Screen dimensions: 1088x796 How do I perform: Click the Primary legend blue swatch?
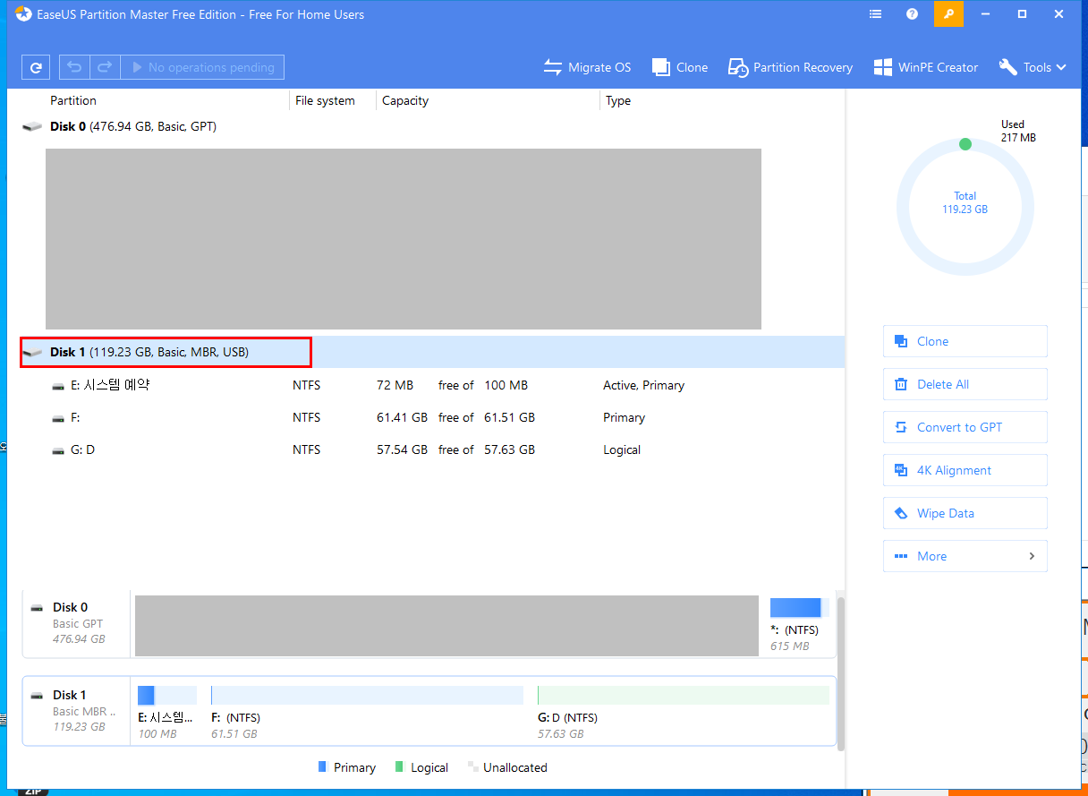coord(323,767)
